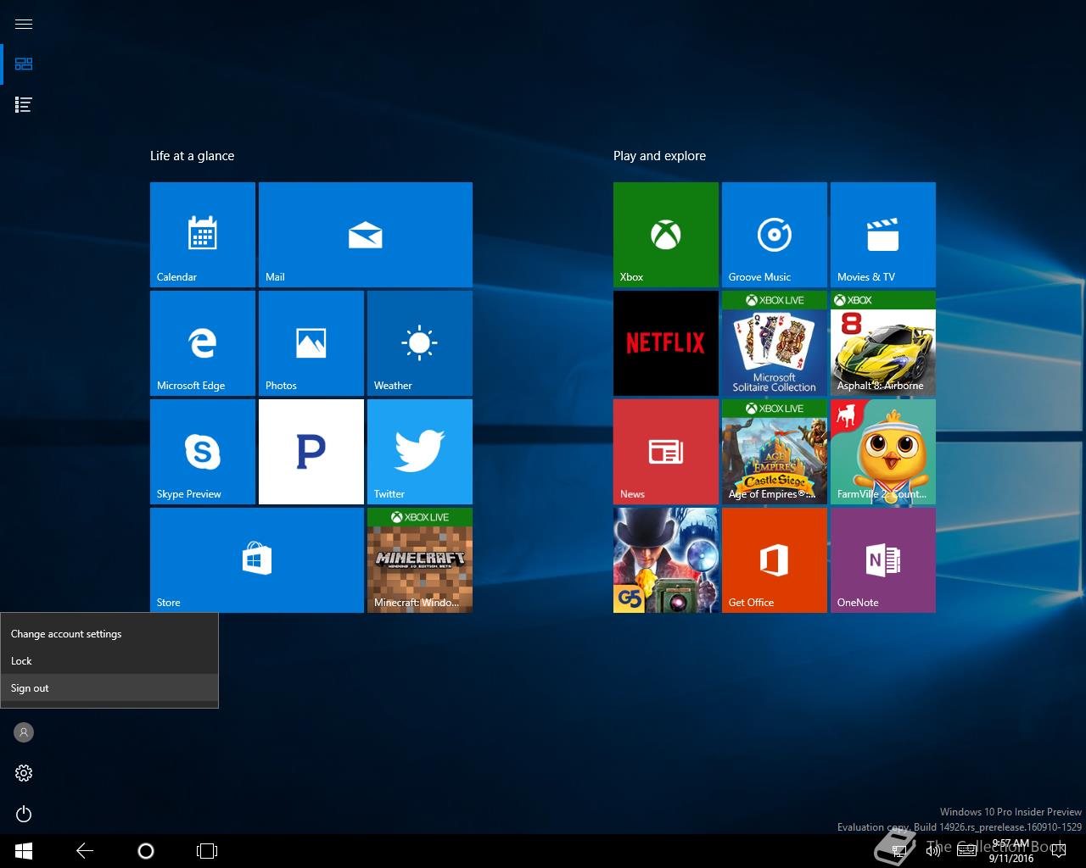The height and width of the screenshot is (868, 1086).
Task: Open the News tile
Action: 666,452
